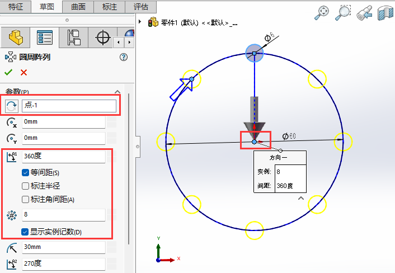Switch to the 特征 tab
Image resolution: width=395 pixels, height=273 pixels.
pos(15,7)
